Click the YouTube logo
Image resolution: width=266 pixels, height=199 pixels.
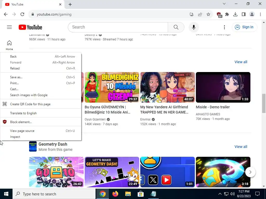point(30,27)
